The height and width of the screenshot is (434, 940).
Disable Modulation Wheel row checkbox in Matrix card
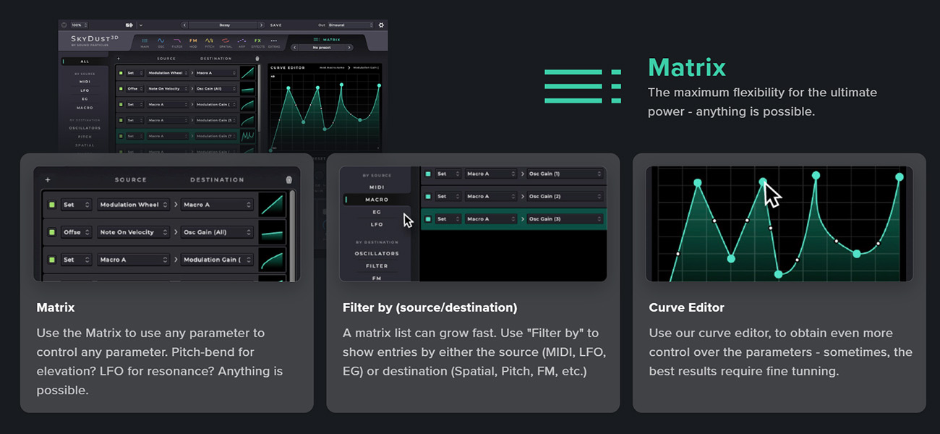tap(52, 205)
